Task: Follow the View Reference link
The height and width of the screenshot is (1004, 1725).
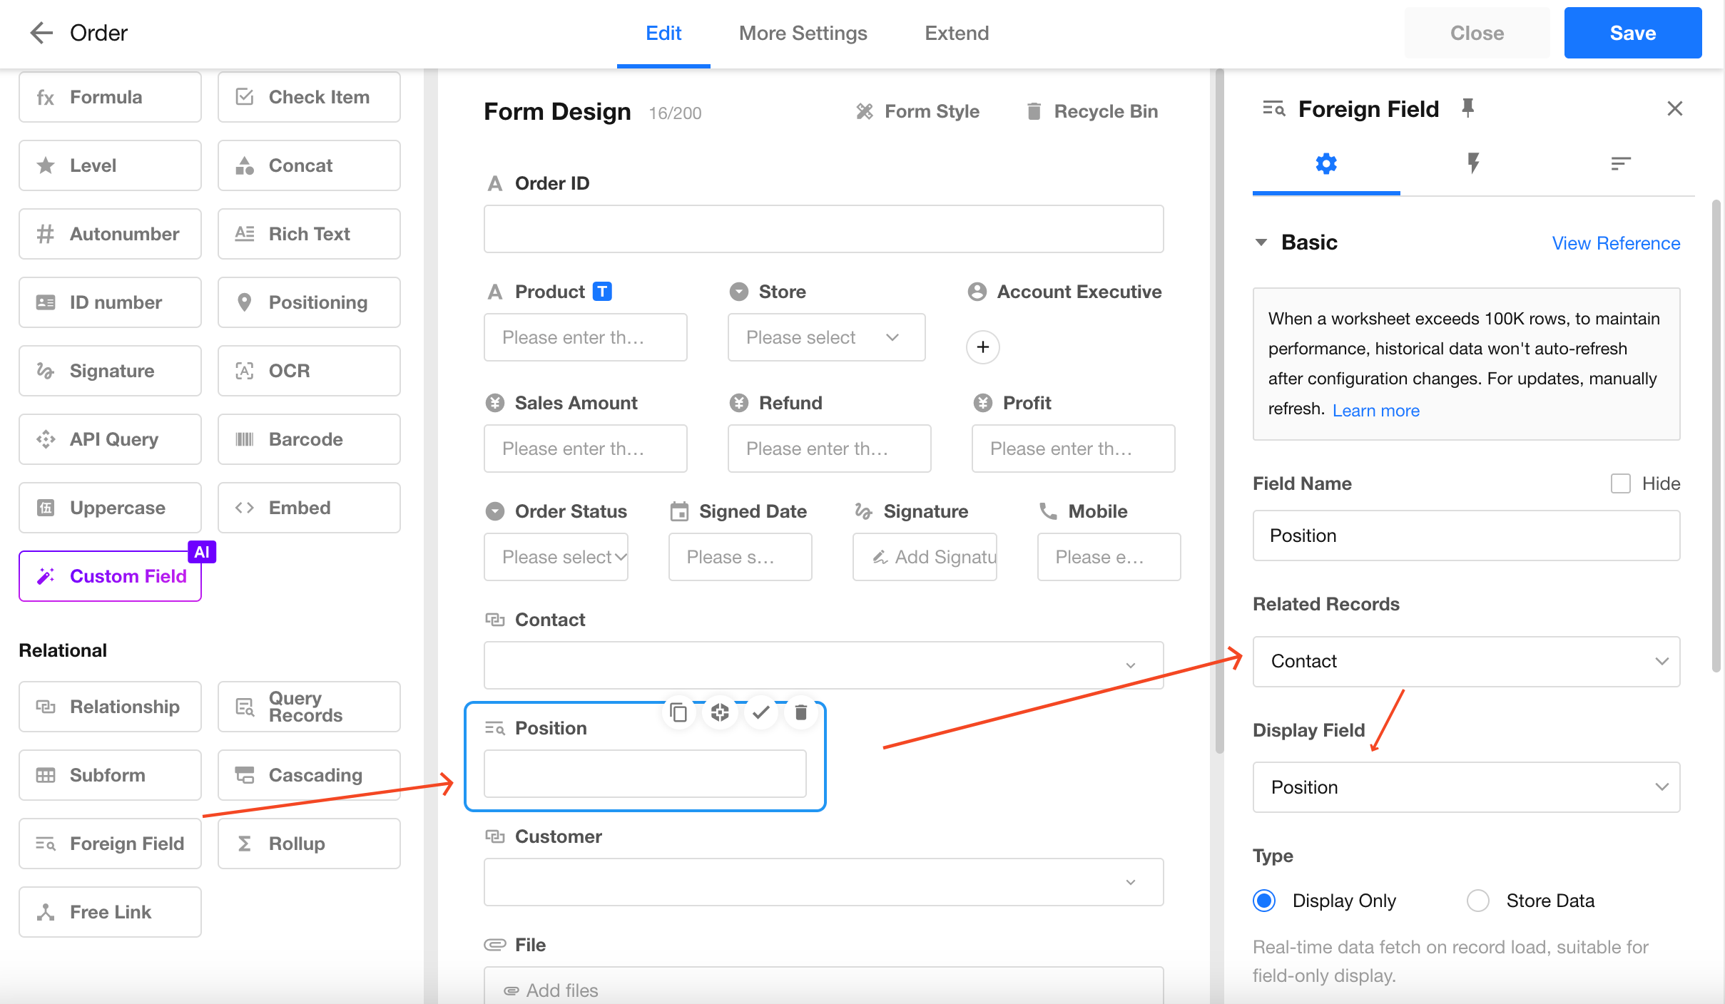Action: [1616, 243]
